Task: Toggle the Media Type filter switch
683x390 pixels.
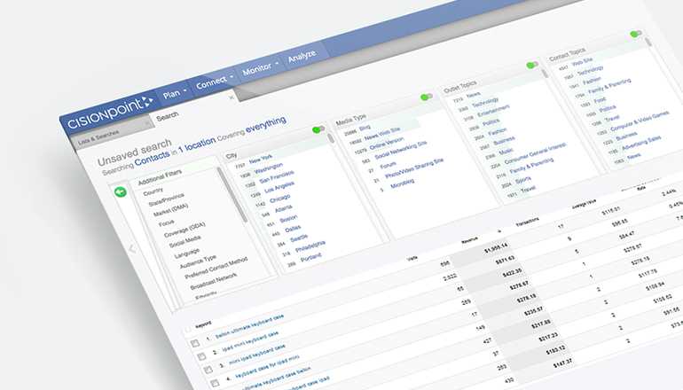Action: click(x=427, y=97)
